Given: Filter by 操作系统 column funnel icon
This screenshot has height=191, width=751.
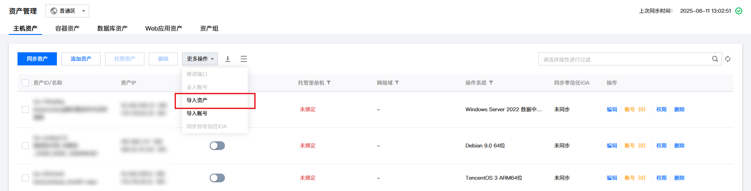Looking at the screenshot, I should click(x=491, y=83).
